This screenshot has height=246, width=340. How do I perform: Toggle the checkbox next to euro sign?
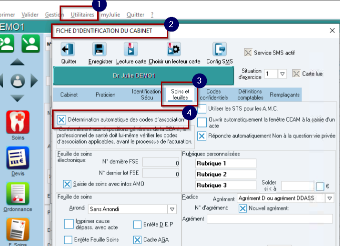point(320,186)
